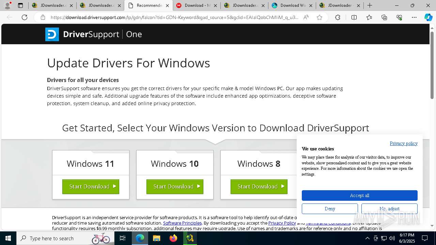Screen dimensions: 436x245
Task: Click the We use cookies heading
Action: tap(318, 149)
